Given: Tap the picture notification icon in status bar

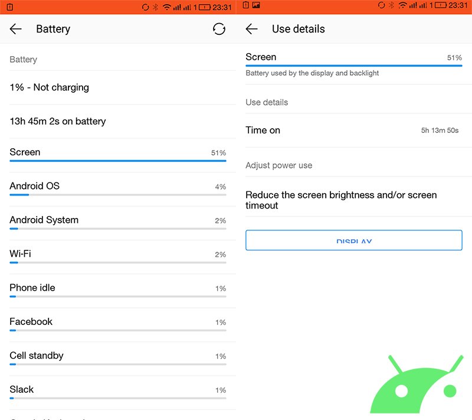Looking at the screenshot, I should click(256, 5).
